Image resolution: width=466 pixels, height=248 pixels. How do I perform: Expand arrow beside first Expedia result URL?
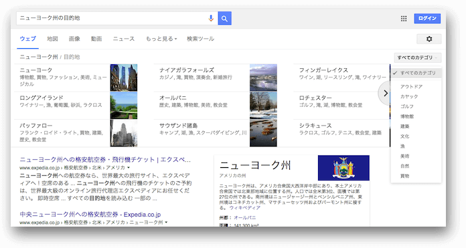coord(129,168)
